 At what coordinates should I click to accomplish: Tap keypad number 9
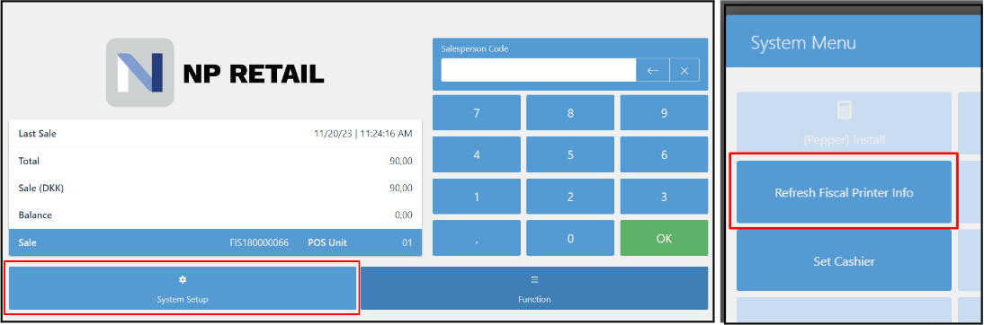click(664, 113)
